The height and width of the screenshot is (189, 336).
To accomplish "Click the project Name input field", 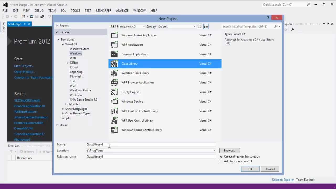I will [151, 145].
